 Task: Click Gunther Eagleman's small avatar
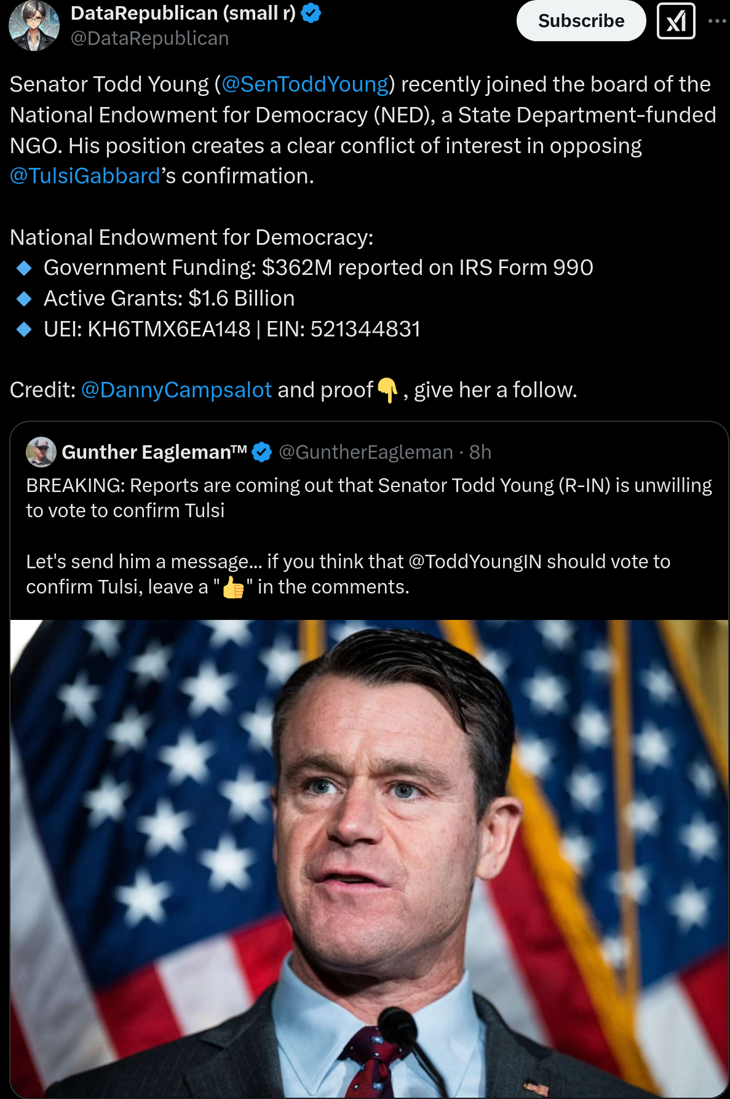tap(41, 452)
